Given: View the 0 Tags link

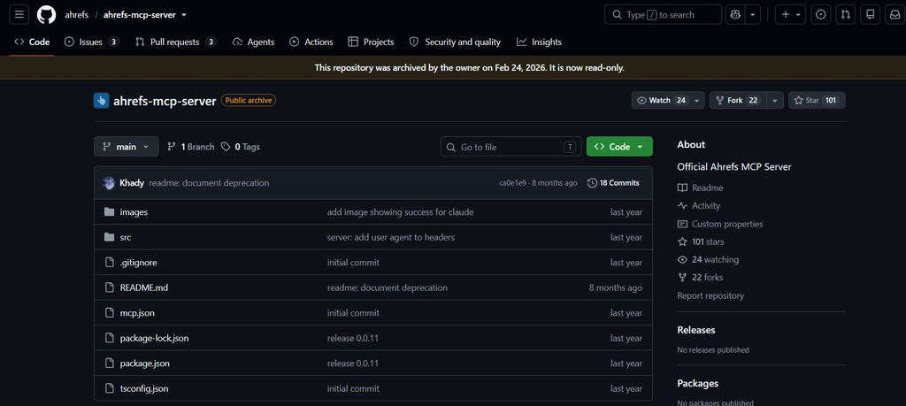Looking at the screenshot, I should click(x=241, y=147).
